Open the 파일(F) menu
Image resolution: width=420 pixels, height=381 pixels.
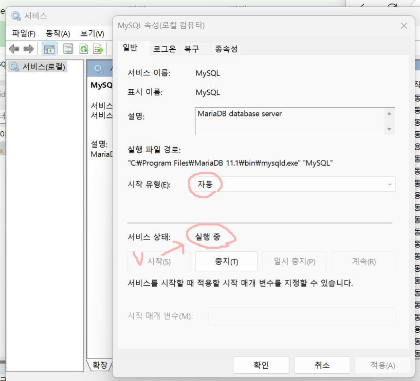coord(24,34)
